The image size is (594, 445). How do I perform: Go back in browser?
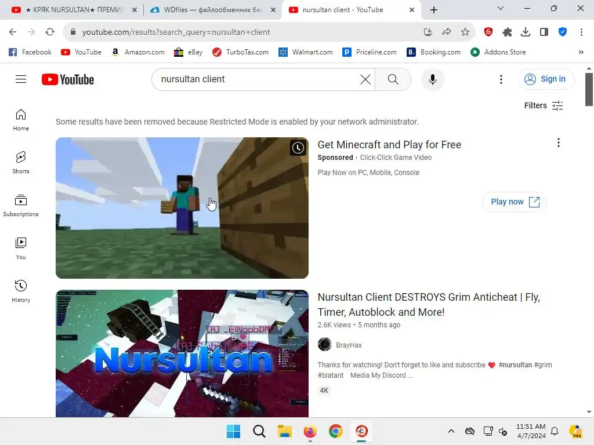(13, 32)
